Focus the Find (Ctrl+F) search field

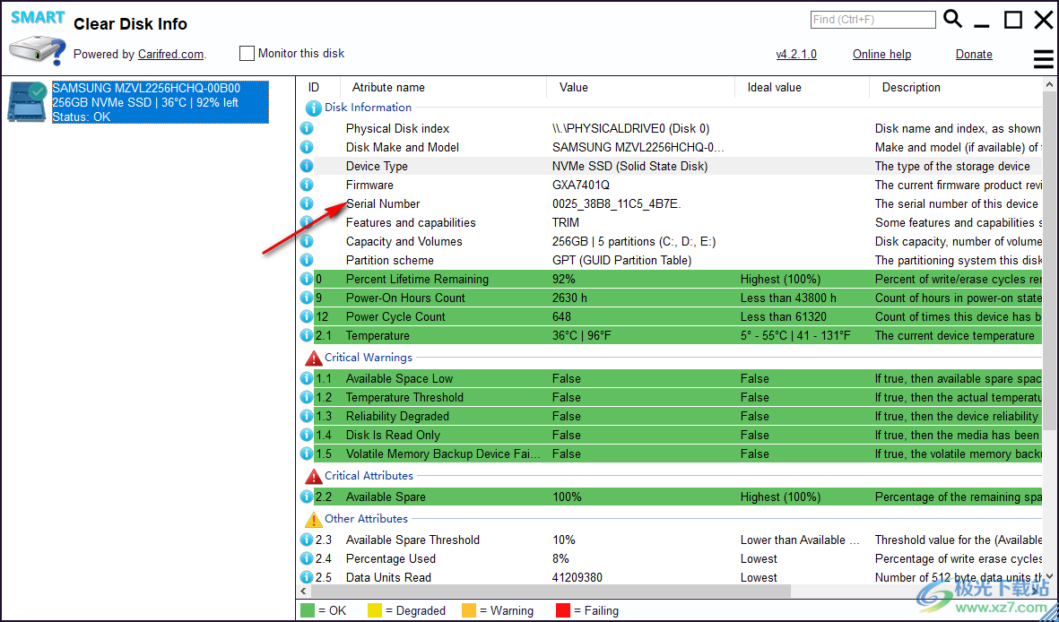tap(872, 20)
